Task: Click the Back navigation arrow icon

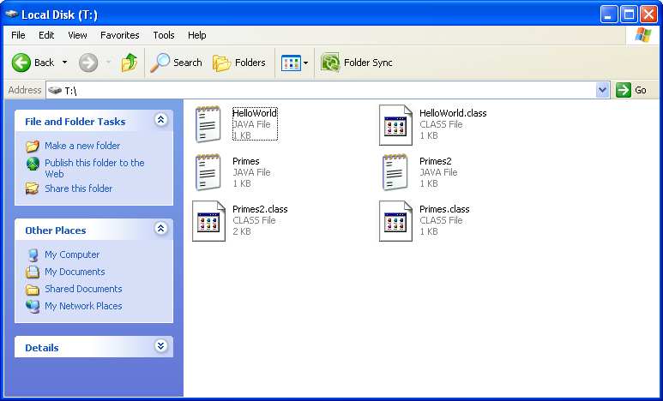Action: pyautogui.click(x=21, y=63)
